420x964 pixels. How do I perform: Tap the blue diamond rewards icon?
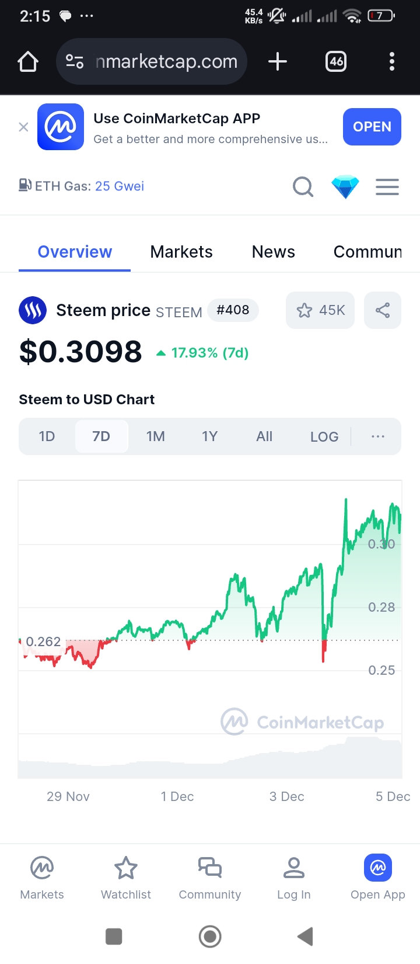click(345, 187)
